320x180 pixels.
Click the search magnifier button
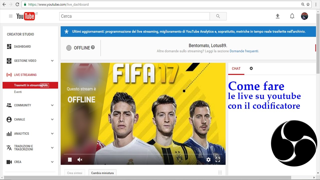[x=218, y=16]
